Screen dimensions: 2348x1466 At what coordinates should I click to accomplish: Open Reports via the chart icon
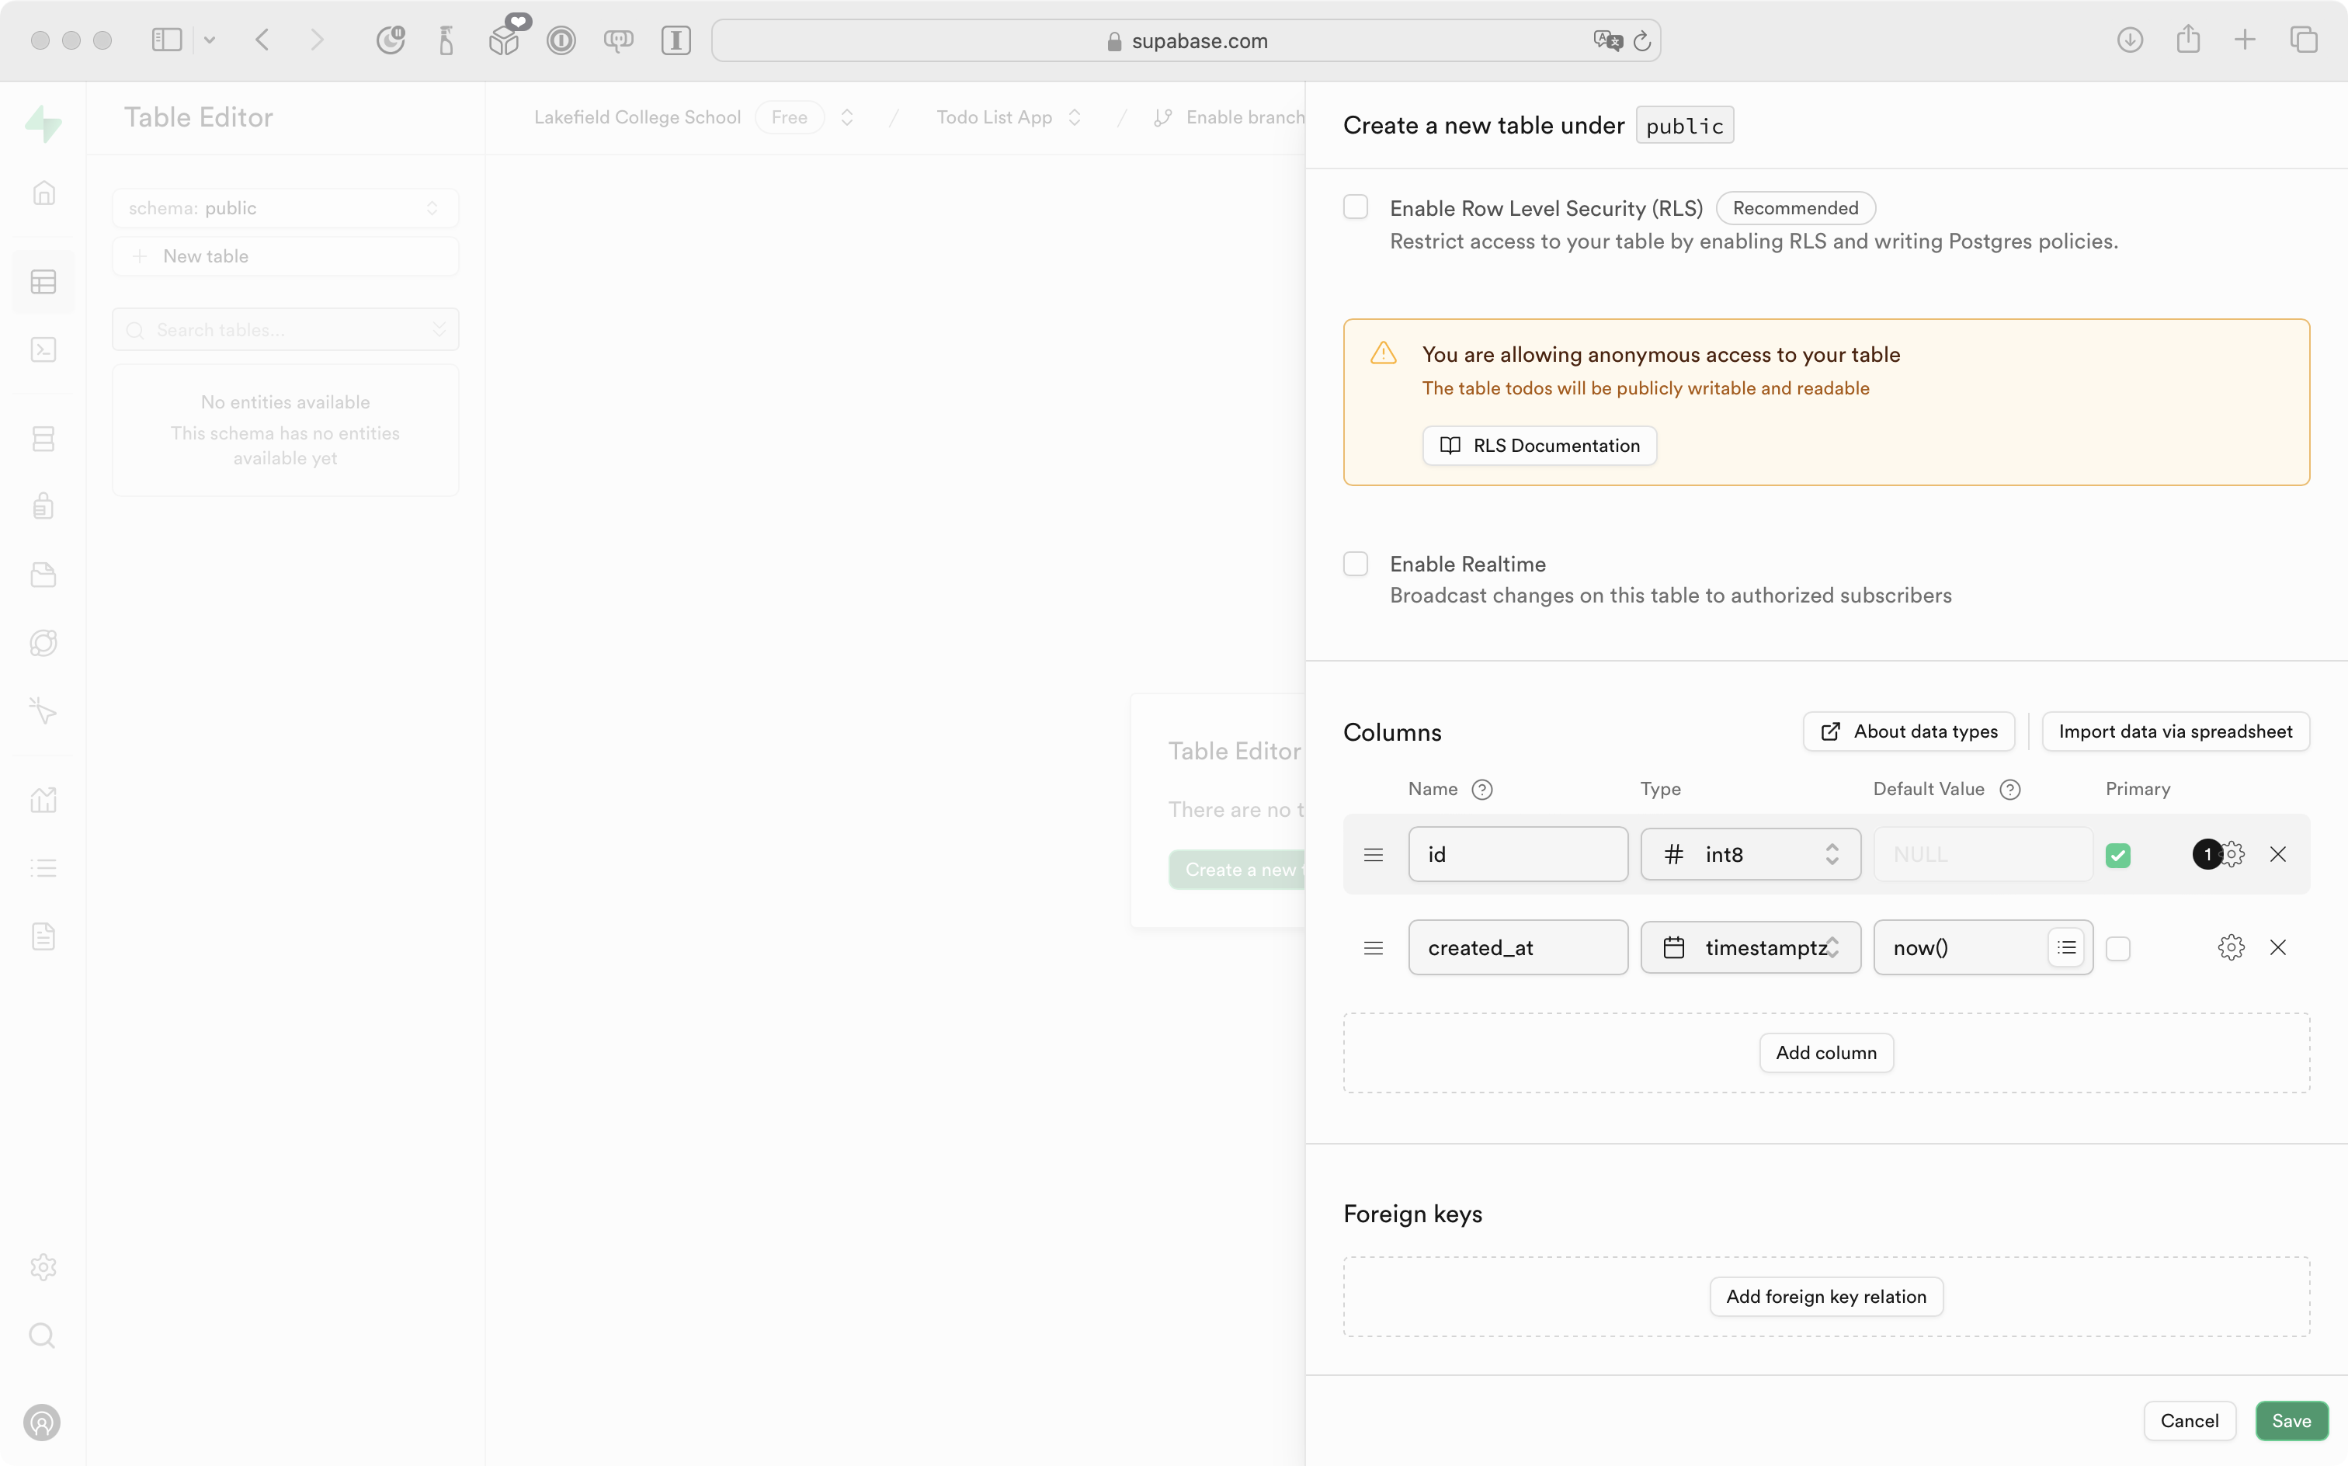click(43, 799)
